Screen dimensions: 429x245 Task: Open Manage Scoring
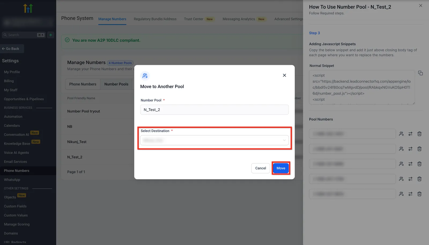17,224
